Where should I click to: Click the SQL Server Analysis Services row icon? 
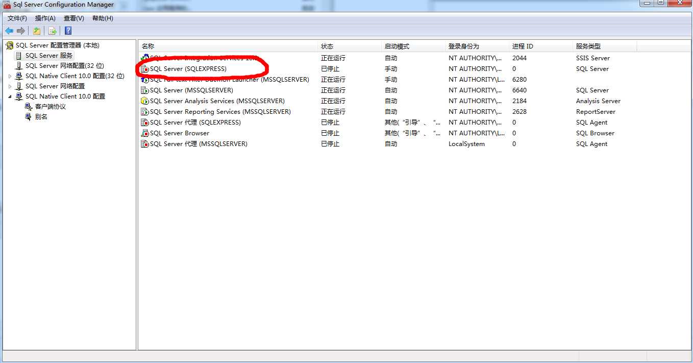(x=145, y=101)
